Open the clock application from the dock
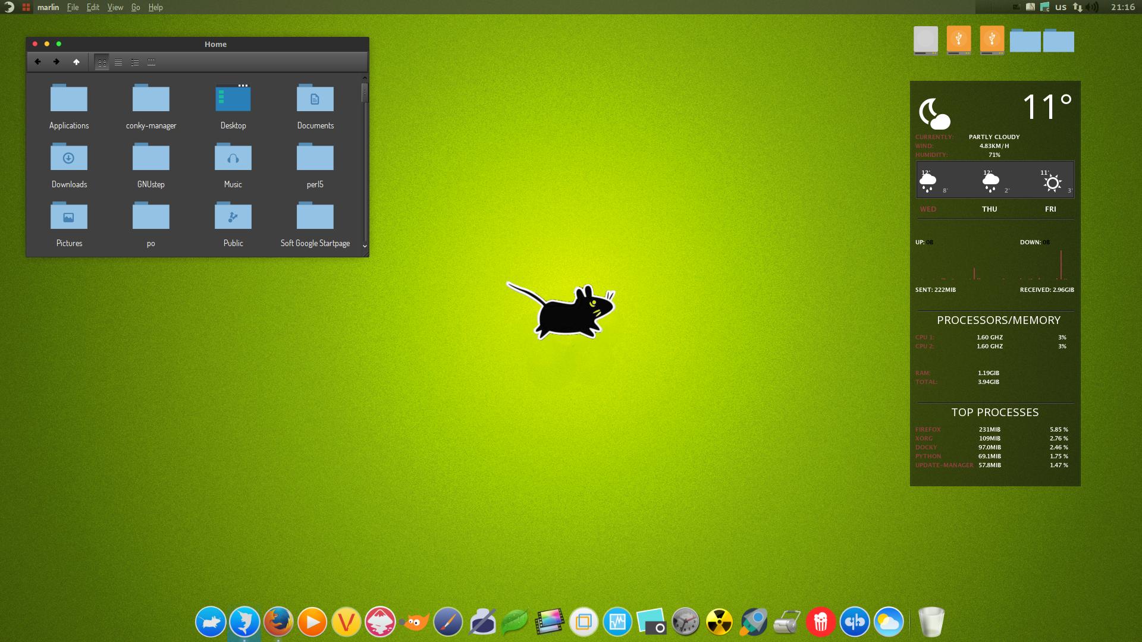The image size is (1142, 642). [x=685, y=622]
